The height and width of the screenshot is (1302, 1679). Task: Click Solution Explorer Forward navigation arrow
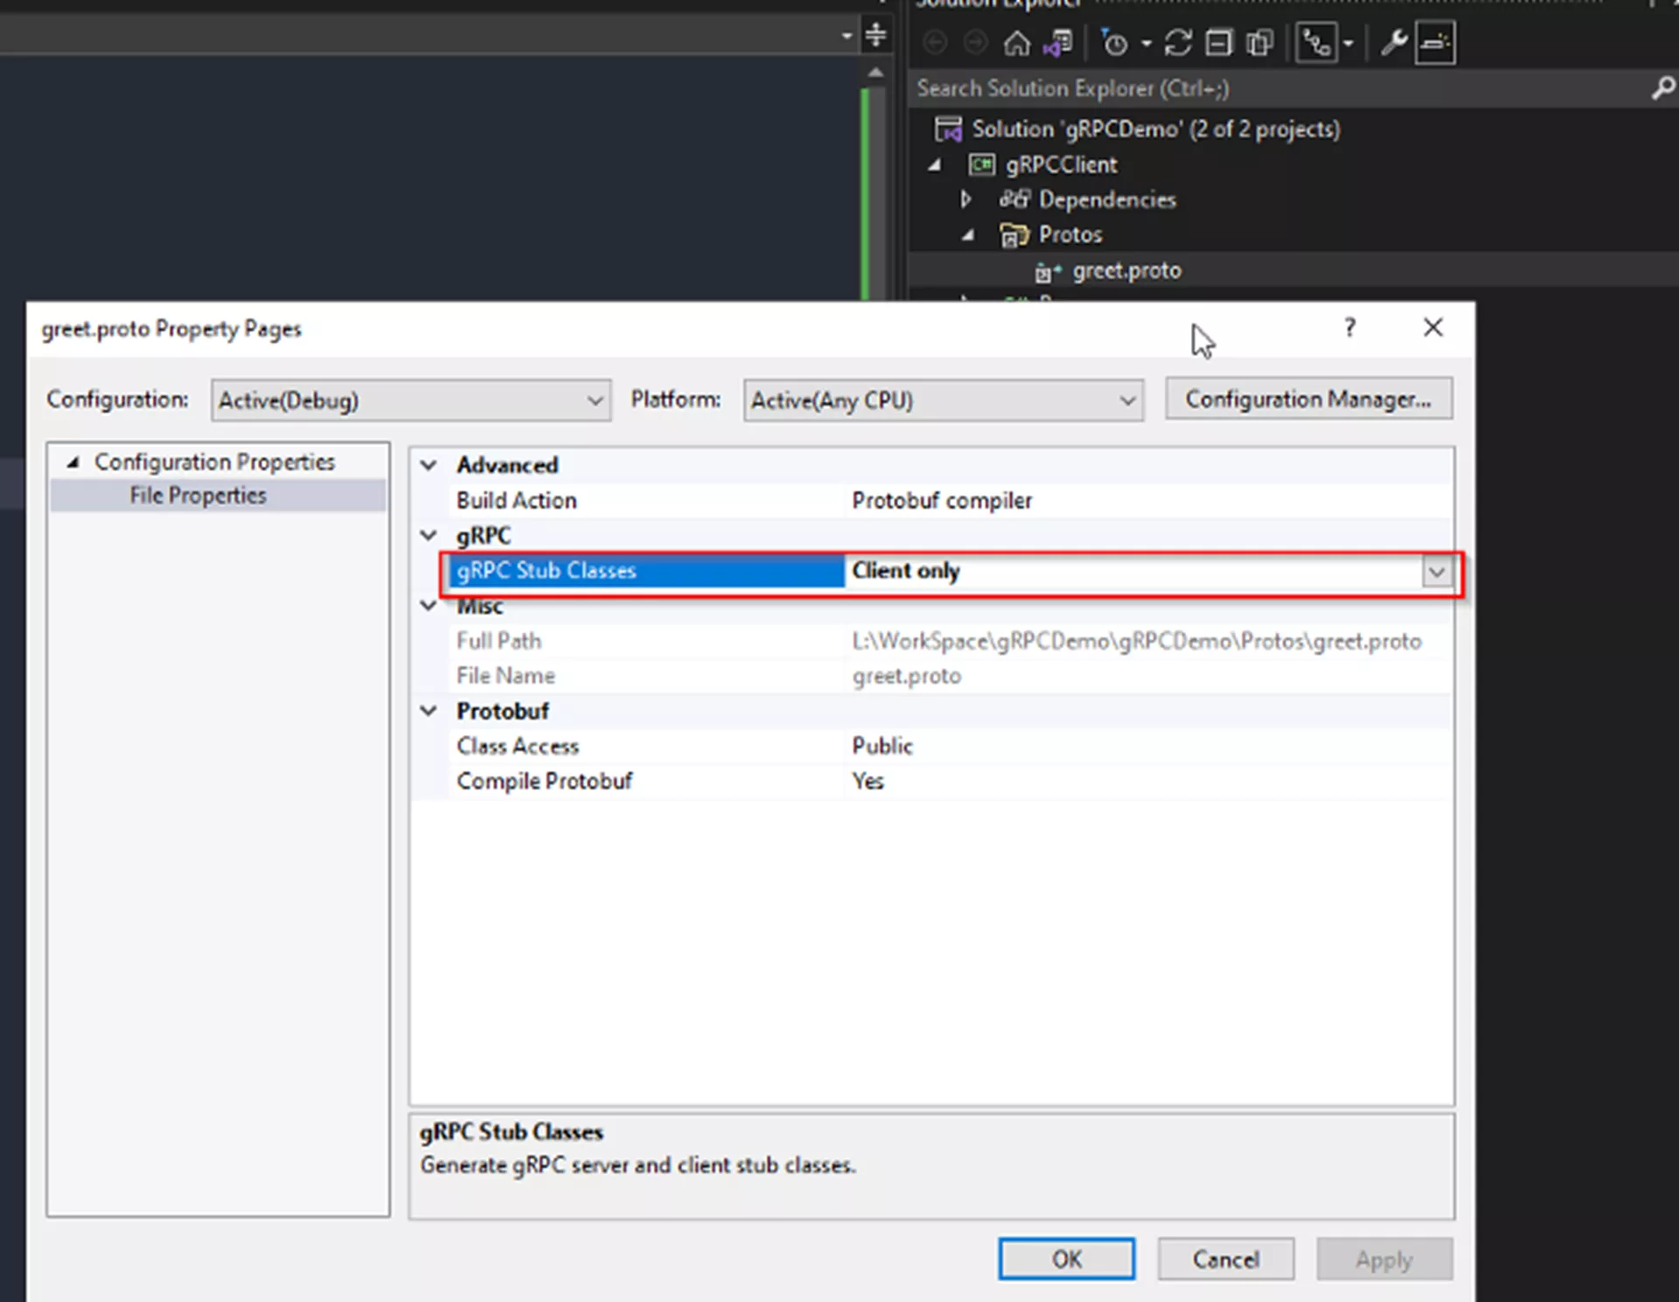pyautogui.click(x=975, y=42)
